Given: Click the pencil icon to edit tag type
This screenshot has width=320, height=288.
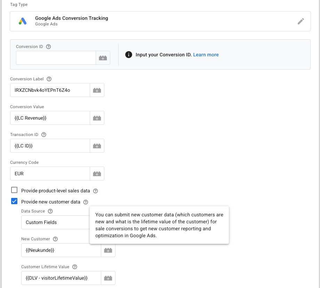Looking at the screenshot, I should (301, 21).
